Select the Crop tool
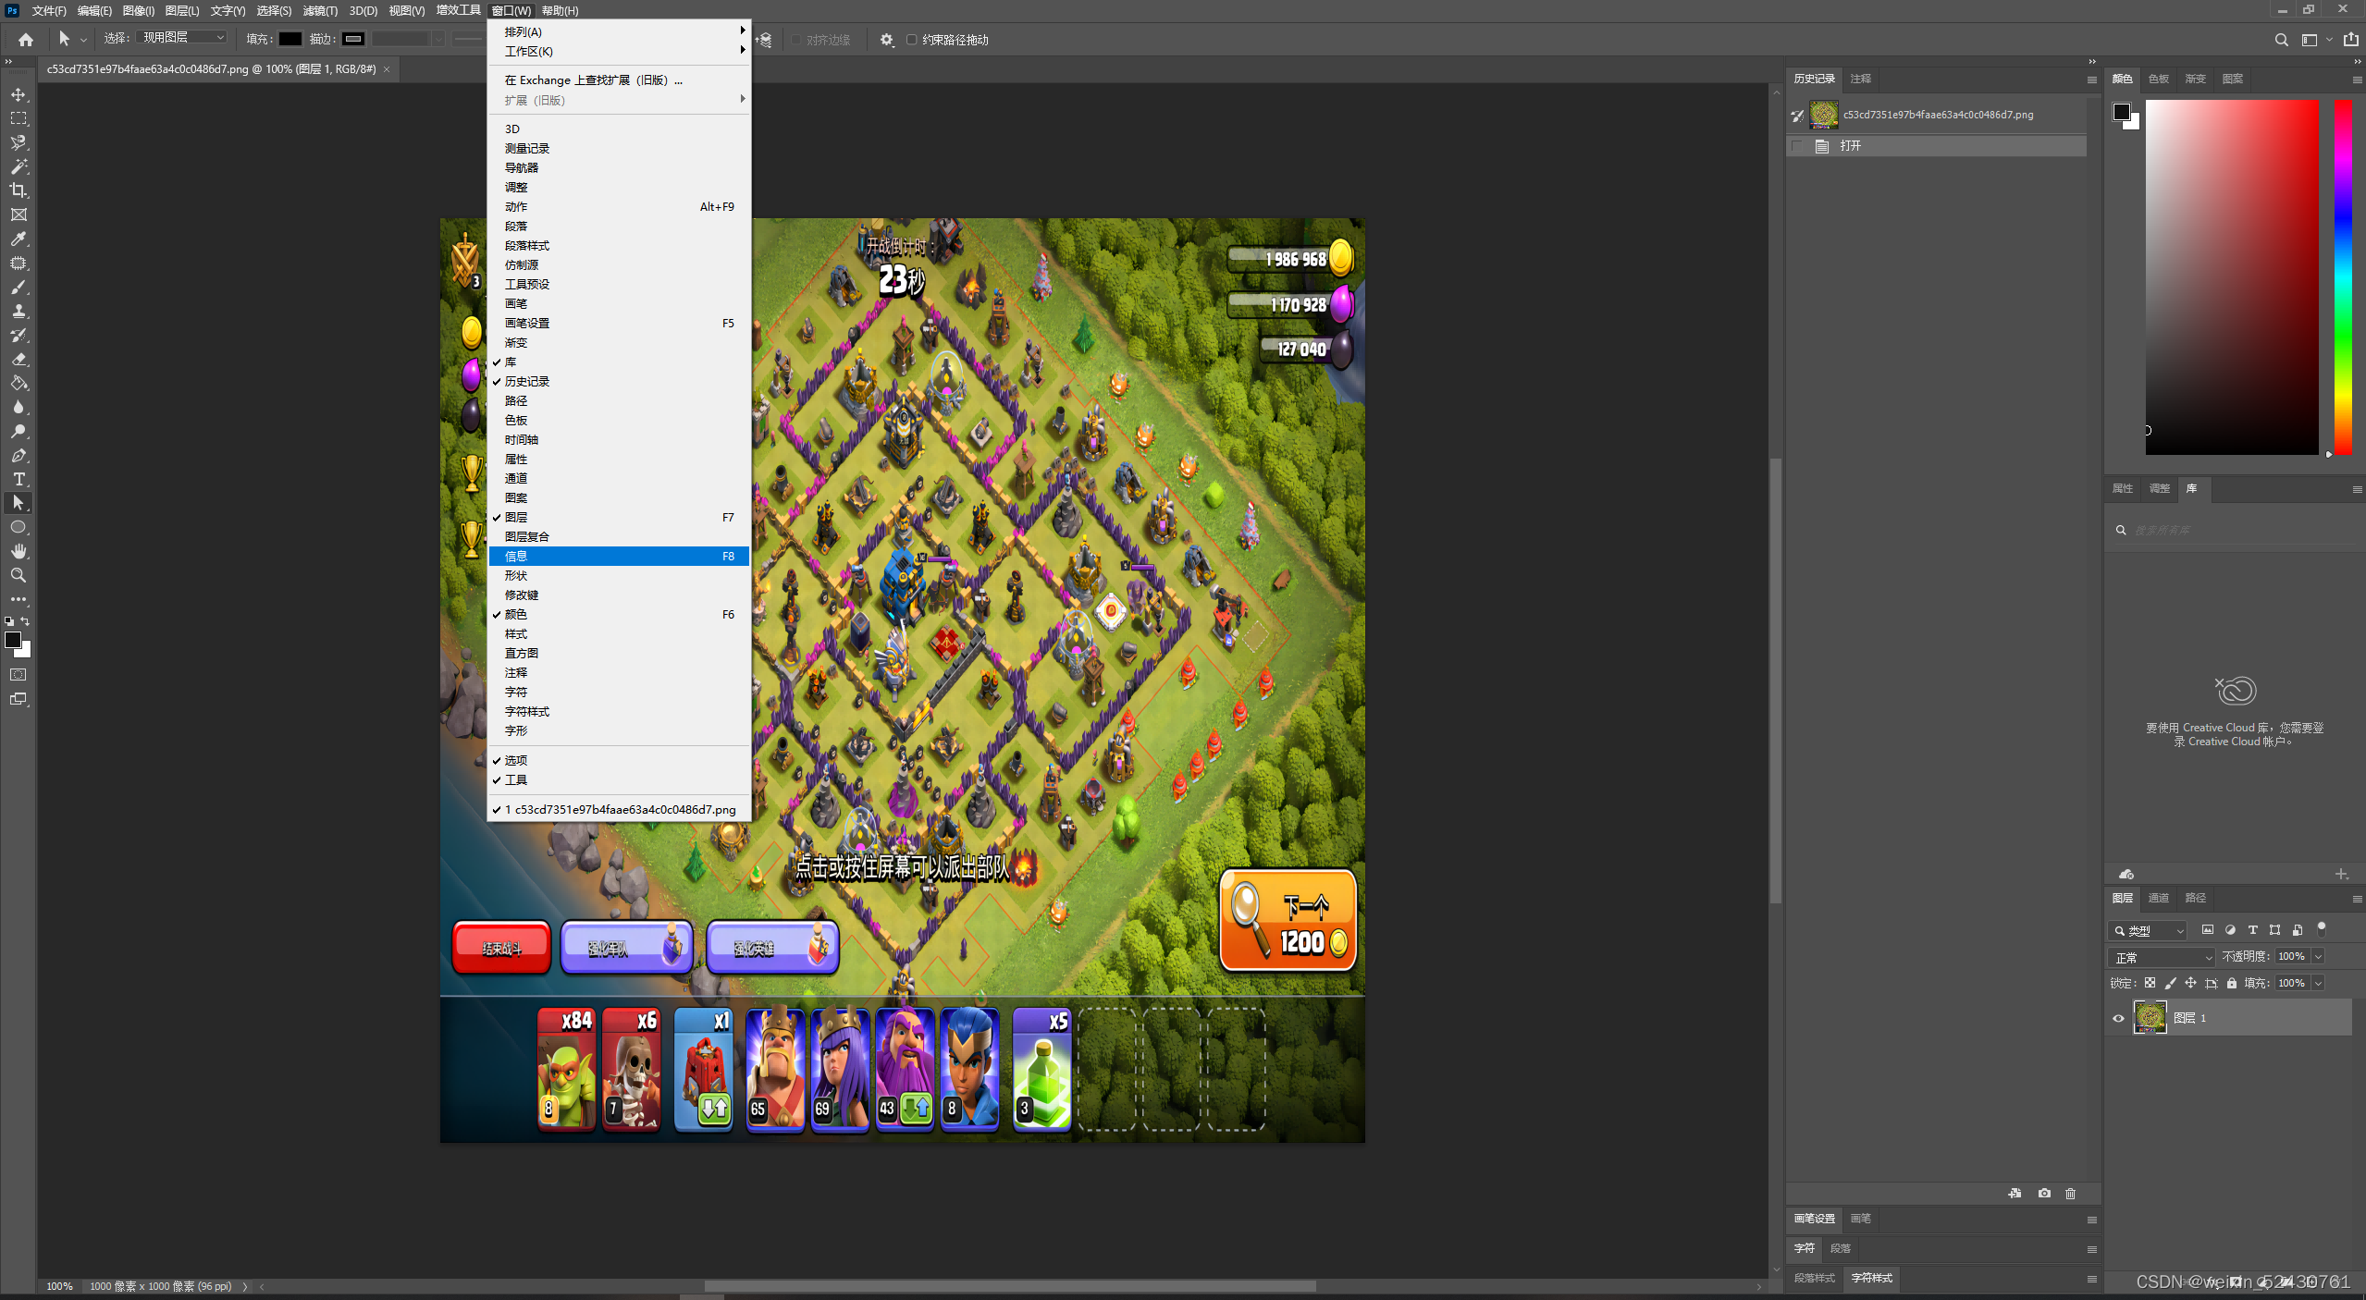This screenshot has width=2366, height=1300. [x=18, y=190]
